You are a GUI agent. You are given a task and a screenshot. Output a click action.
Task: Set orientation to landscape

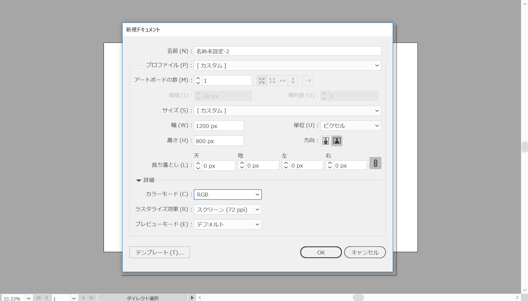(337, 141)
